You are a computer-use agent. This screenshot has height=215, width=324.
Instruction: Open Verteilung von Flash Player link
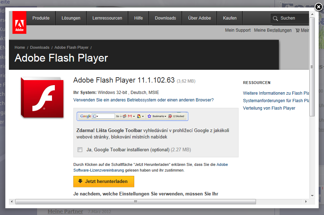point(269,108)
